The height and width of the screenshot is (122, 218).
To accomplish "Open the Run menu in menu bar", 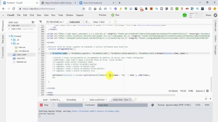I will tap(53, 15).
